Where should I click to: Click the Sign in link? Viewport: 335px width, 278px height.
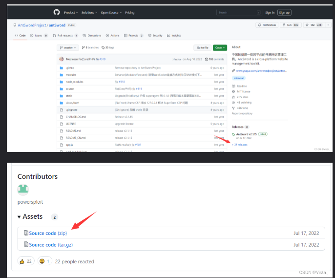(x=270, y=13)
